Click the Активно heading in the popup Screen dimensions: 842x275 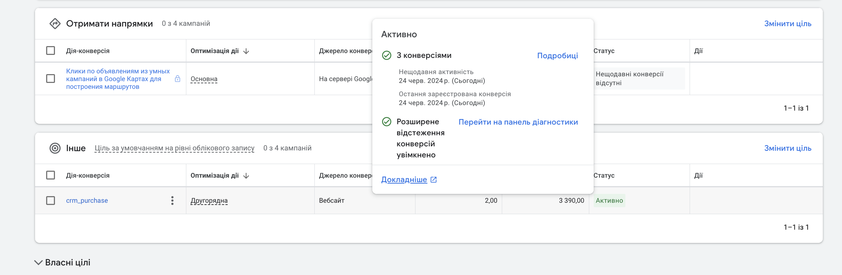coord(399,34)
